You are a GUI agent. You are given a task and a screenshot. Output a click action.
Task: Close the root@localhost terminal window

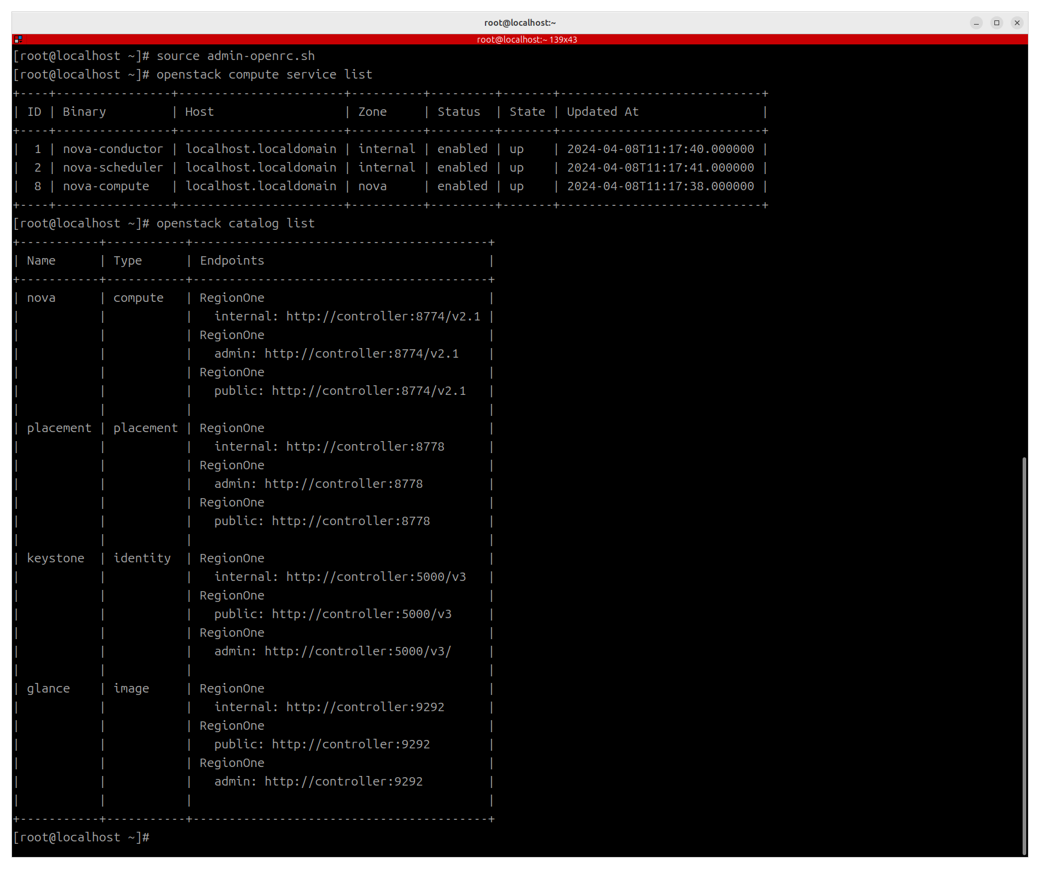point(1017,23)
